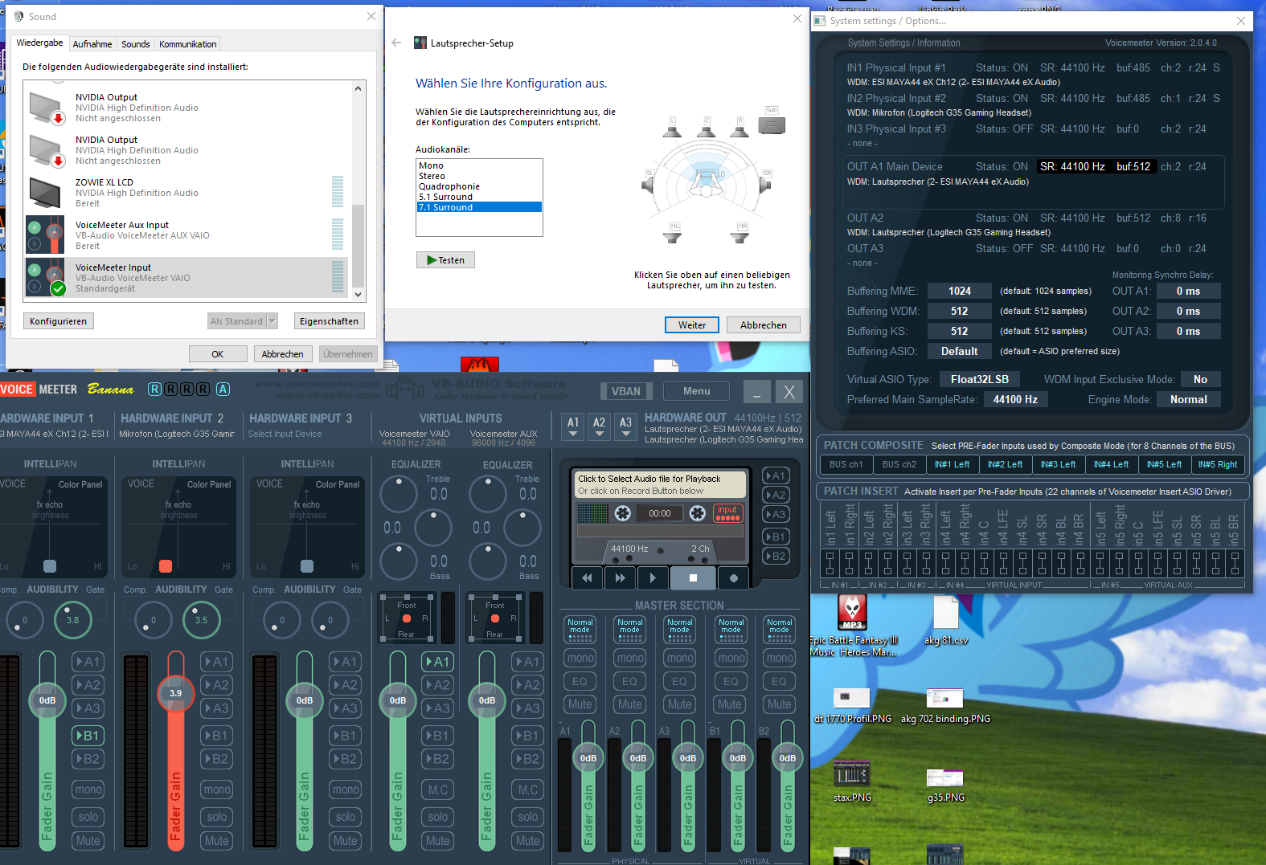Click the Voicemeeter Banana logo
This screenshot has height=865, width=1266.
click(x=110, y=390)
